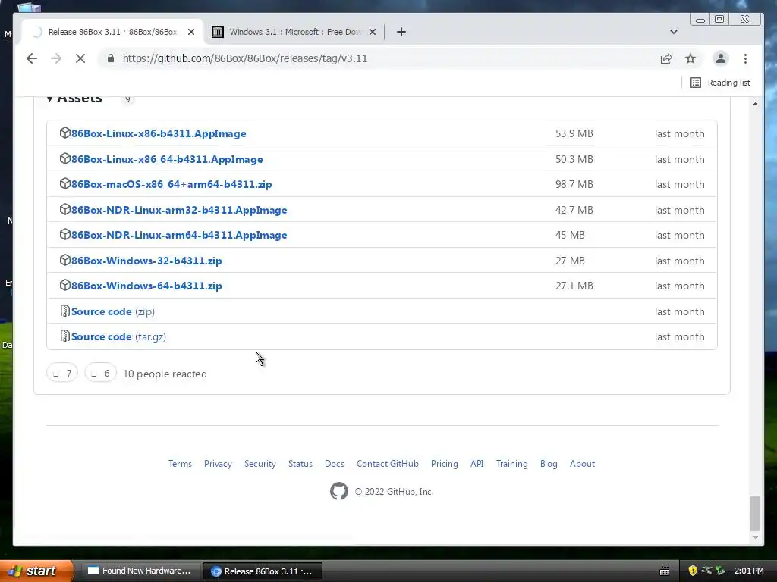Open the Chrome three-dot menu
This screenshot has width=777, height=582.
(745, 58)
